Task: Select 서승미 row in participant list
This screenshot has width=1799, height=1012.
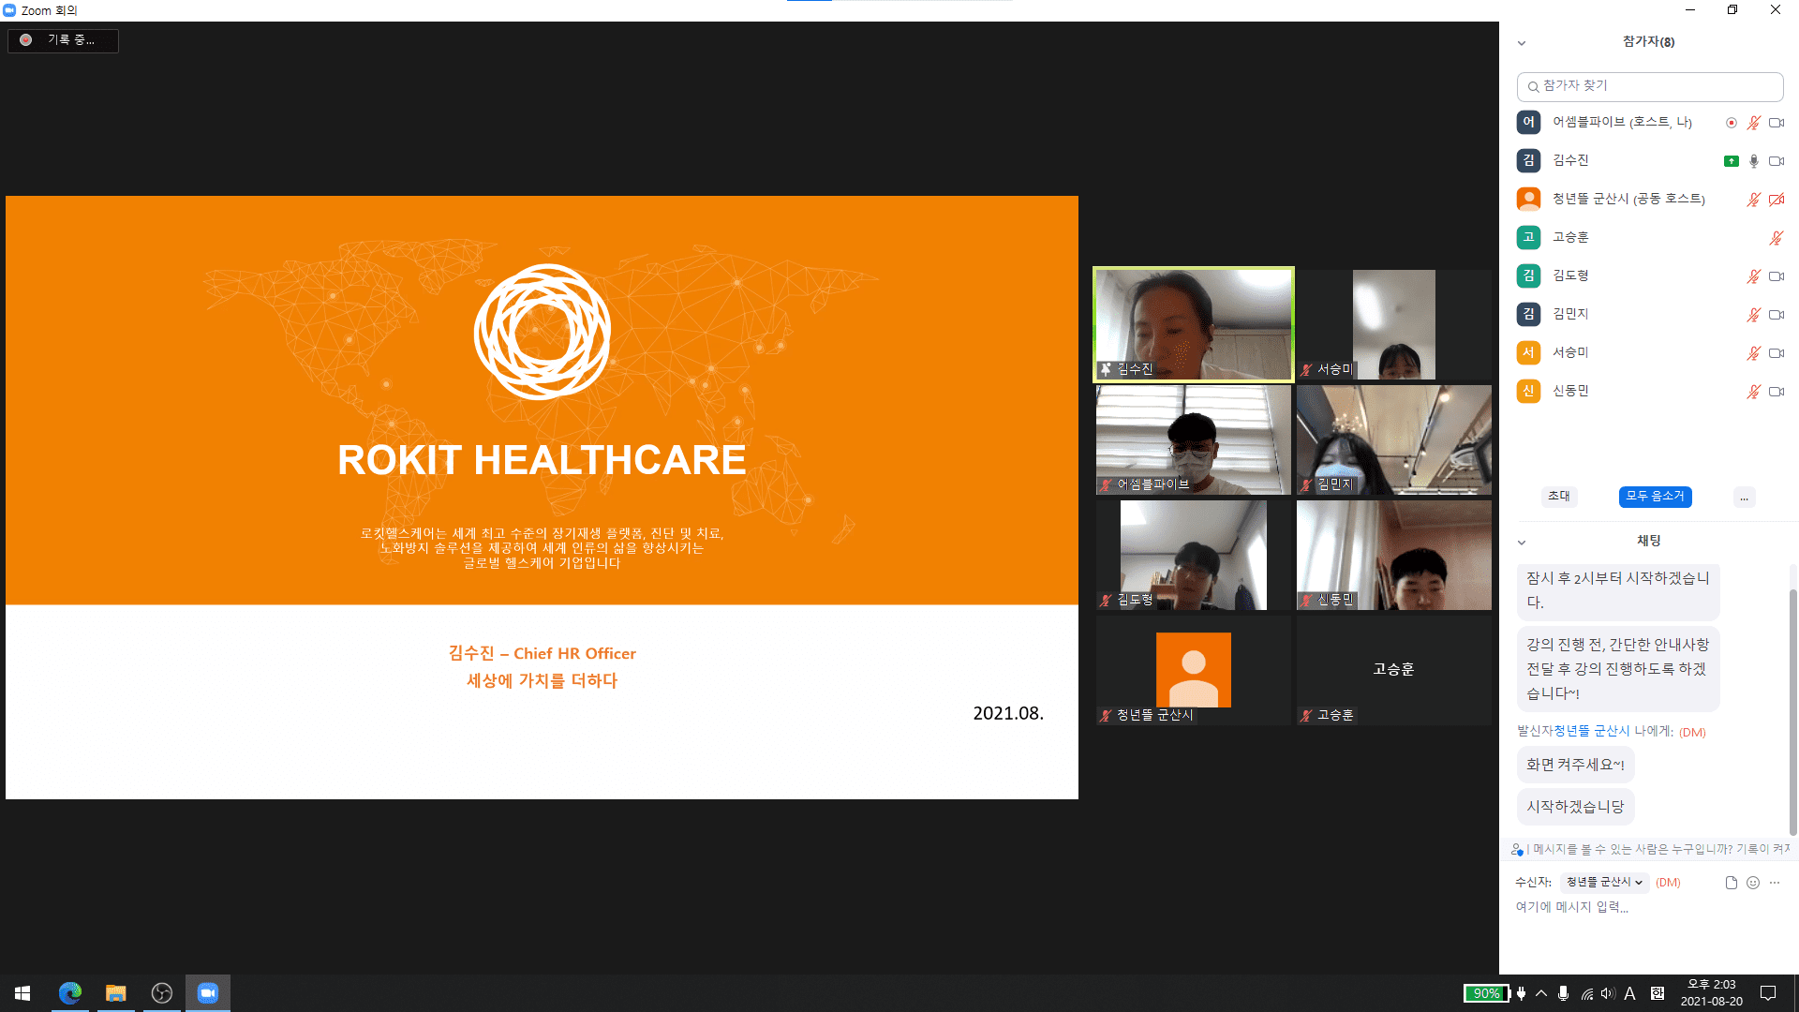Action: coord(1649,352)
